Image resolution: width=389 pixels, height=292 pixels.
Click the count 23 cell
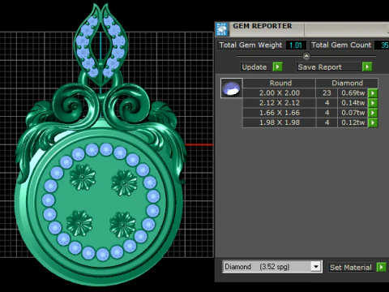tap(327, 93)
